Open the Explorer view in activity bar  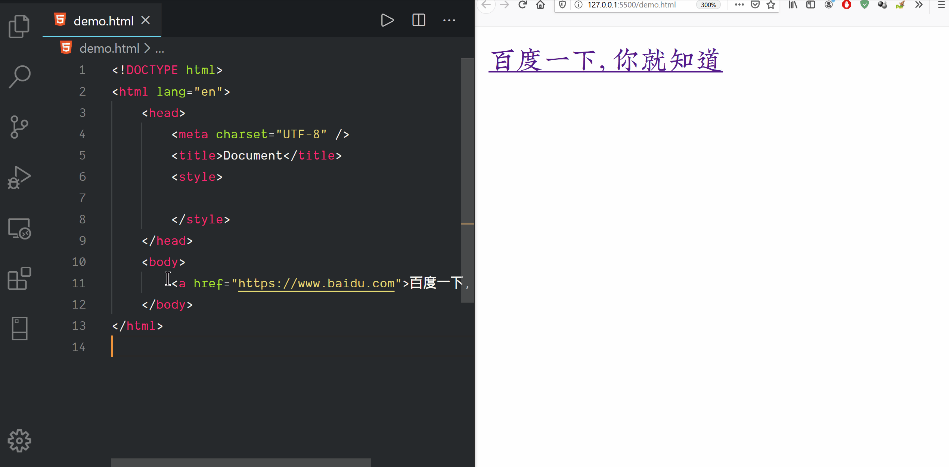[x=19, y=26]
